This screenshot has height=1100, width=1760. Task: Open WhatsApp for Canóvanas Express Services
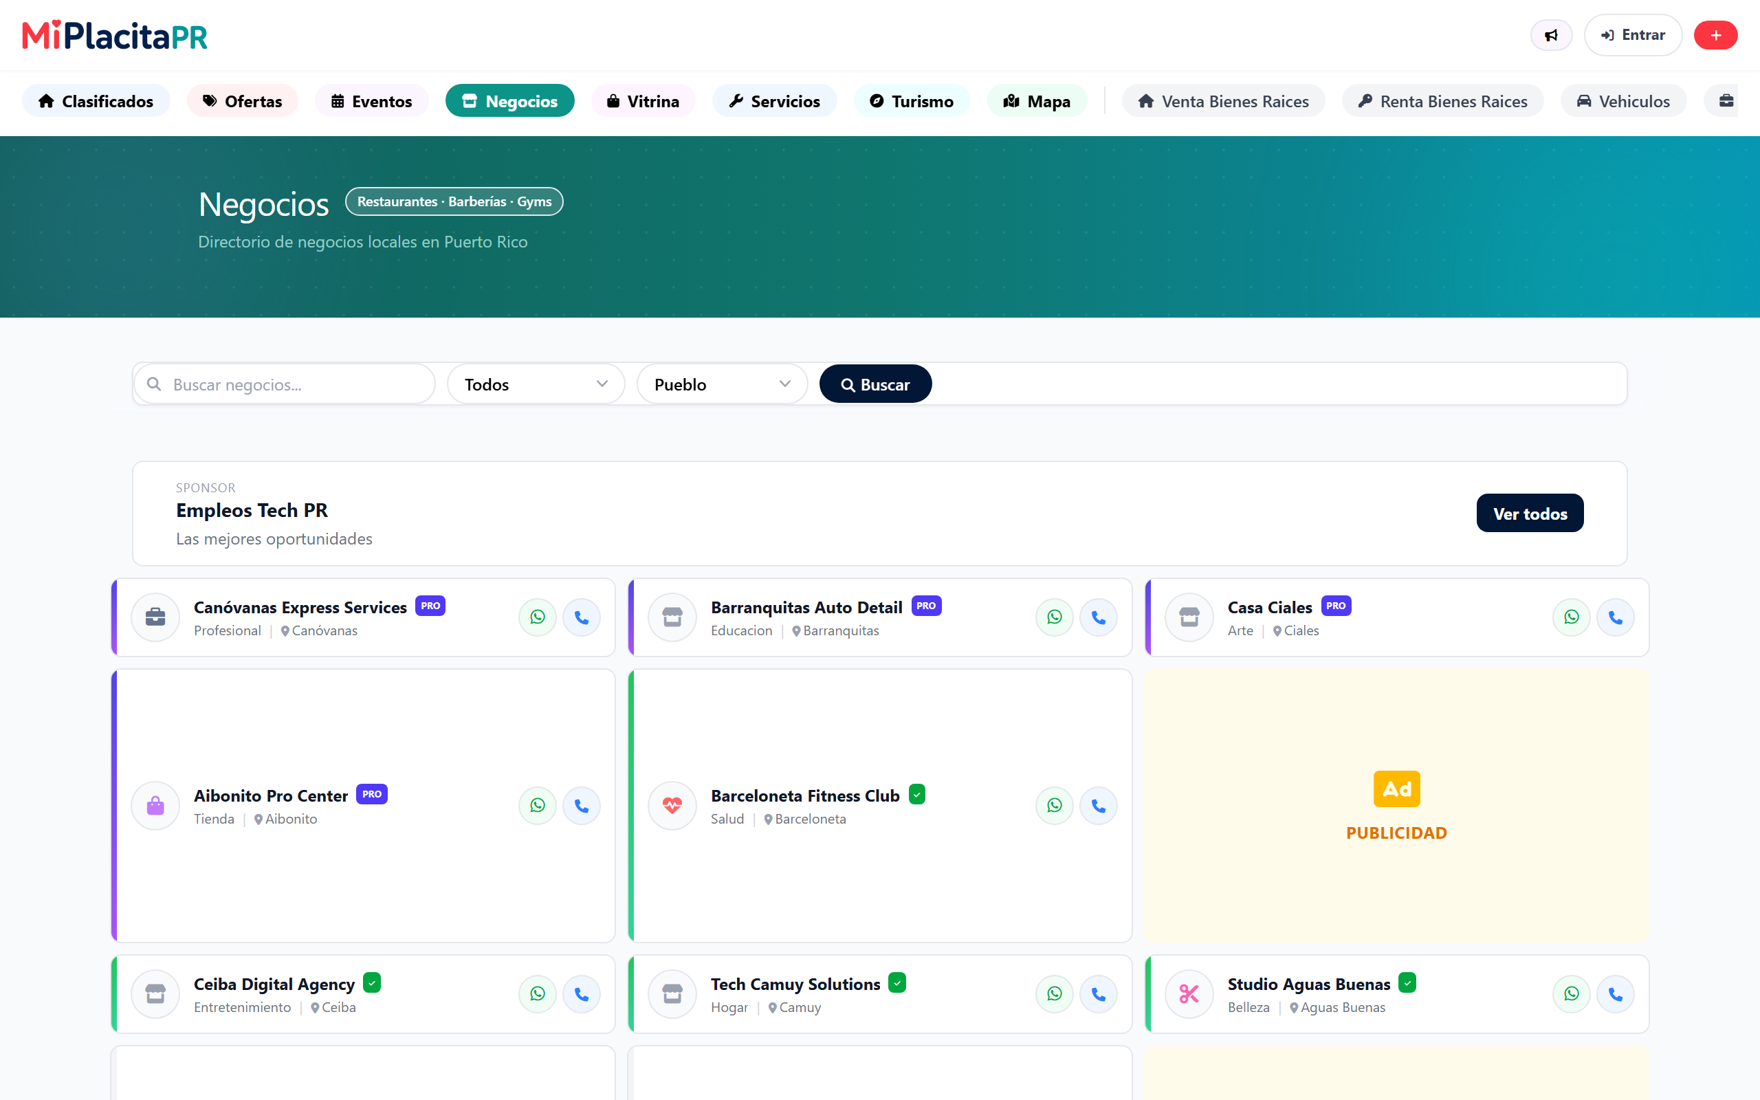pyautogui.click(x=538, y=617)
